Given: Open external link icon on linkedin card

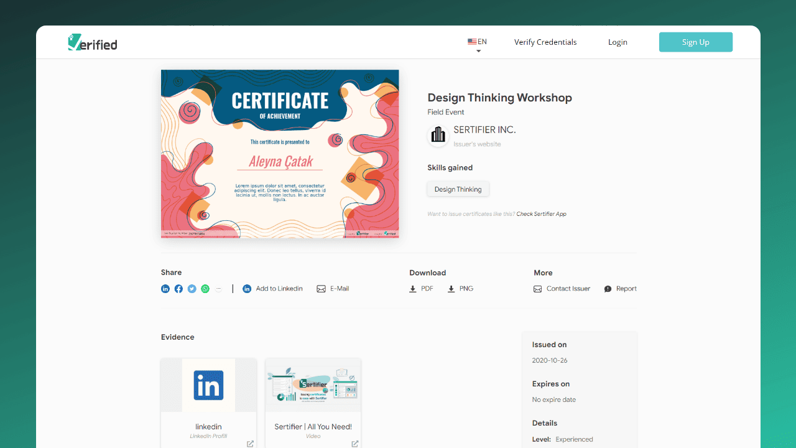Looking at the screenshot, I should (250, 444).
